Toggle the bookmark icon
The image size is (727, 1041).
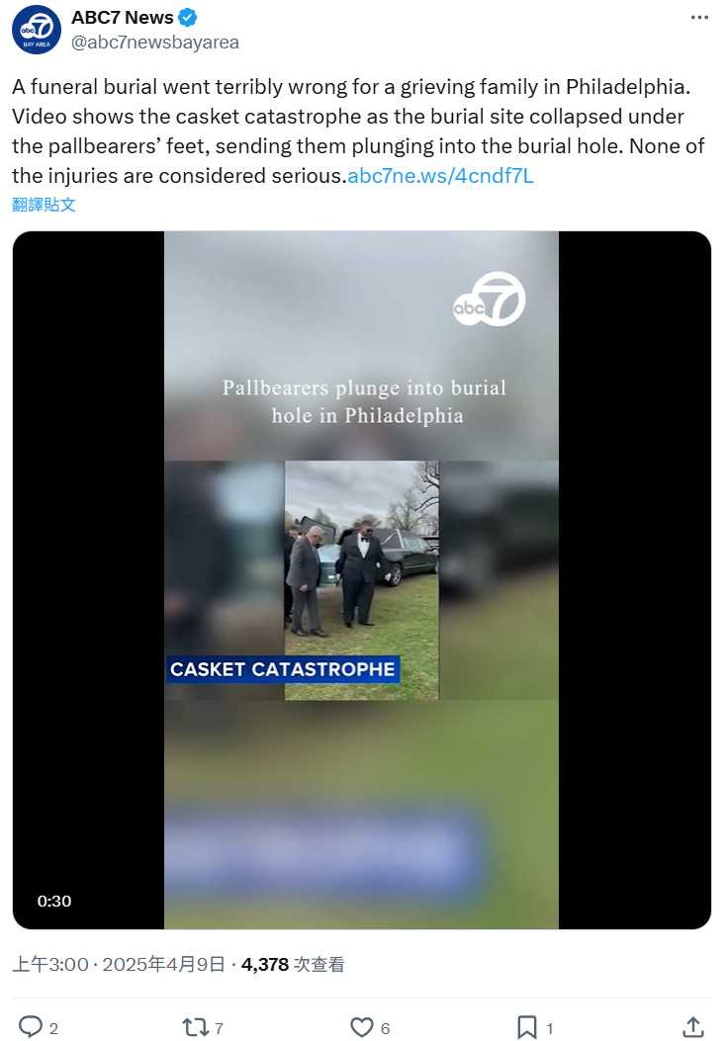(x=526, y=1028)
